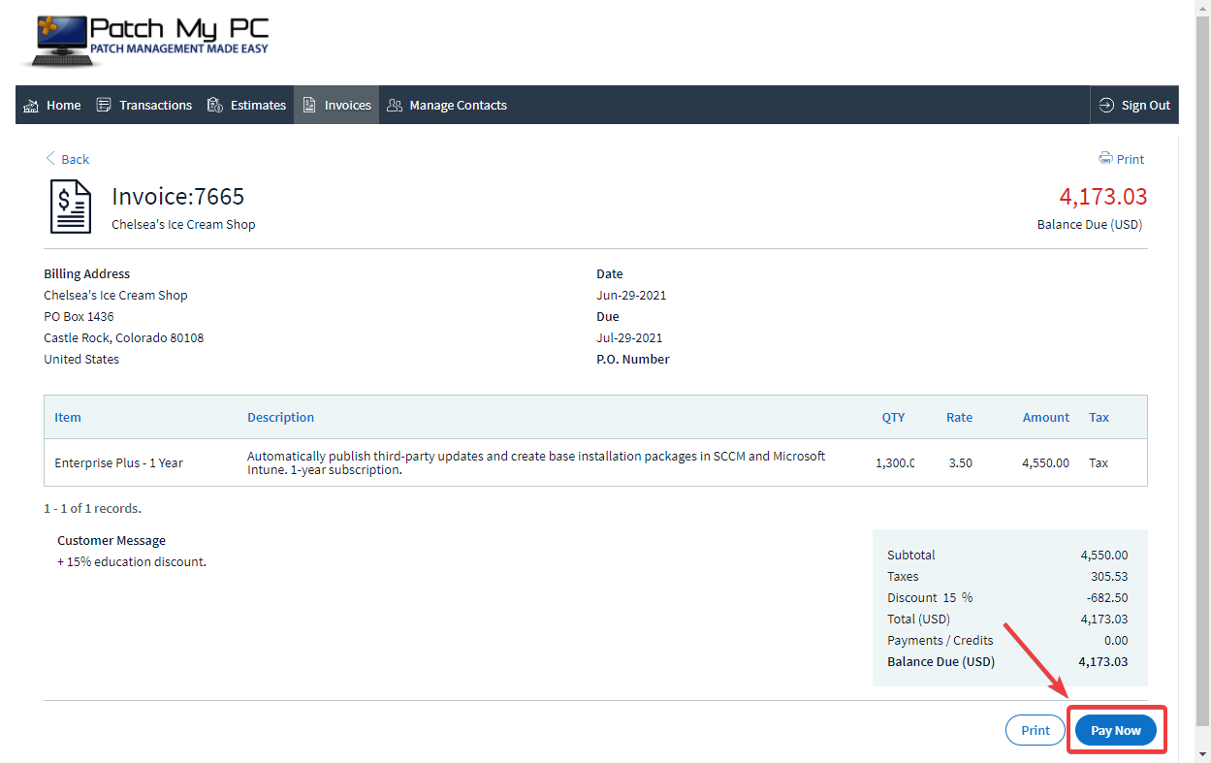Click the Estimates document icon
The height and width of the screenshot is (763, 1211).
pos(215,105)
